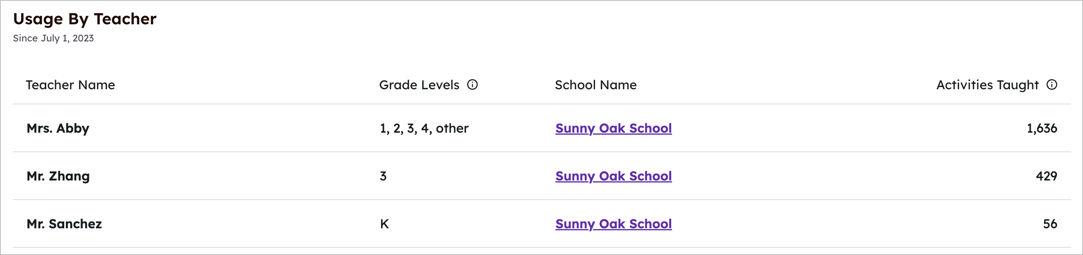Click the Activities Taught column header text

(x=987, y=85)
